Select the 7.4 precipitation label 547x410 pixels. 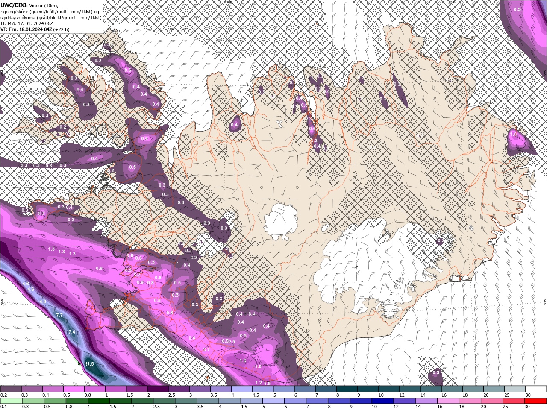[72, 332]
